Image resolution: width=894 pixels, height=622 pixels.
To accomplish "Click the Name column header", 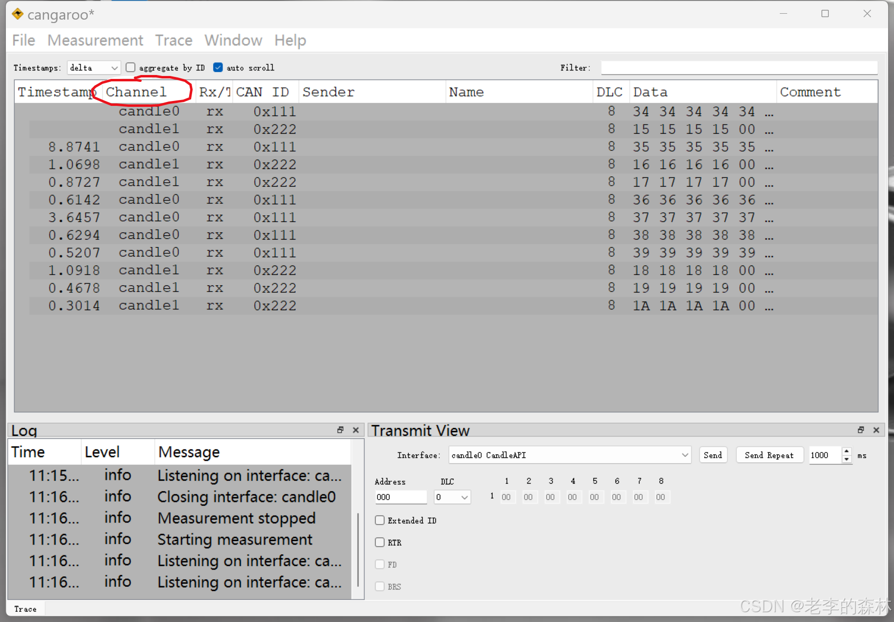I will [x=519, y=92].
